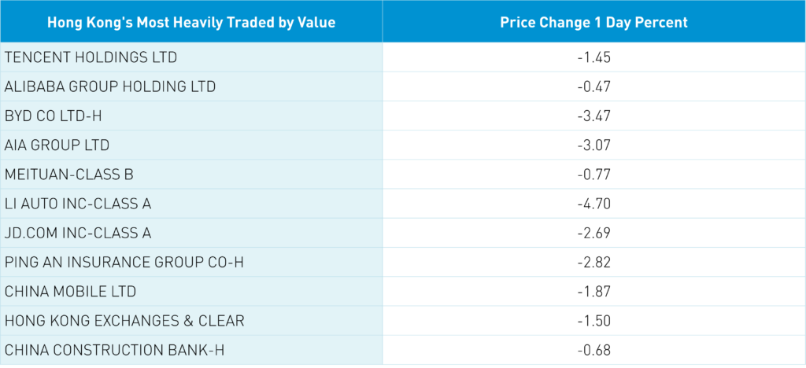The height and width of the screenshot is (368, 806).
Task: Click the BYD CO LTD-H name cell
Action: pyautogui.click(x=54, y=116)
